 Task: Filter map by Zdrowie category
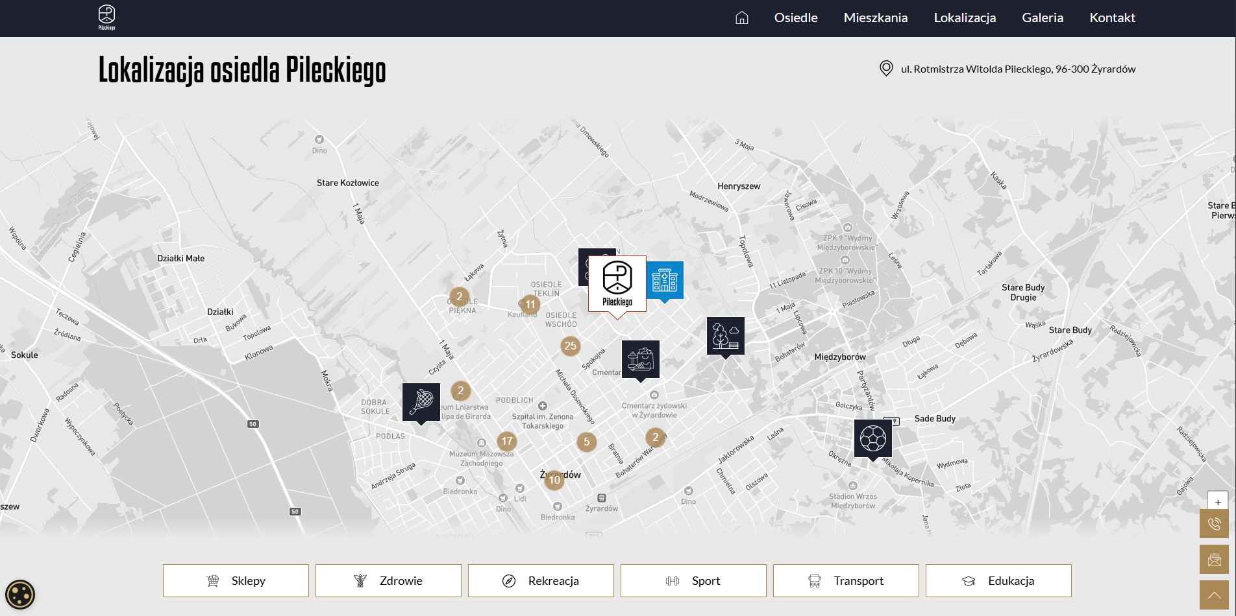[x=388, y=580]
